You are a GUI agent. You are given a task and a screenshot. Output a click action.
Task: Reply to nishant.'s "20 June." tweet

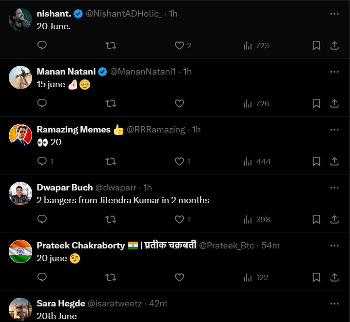point(42,45)
